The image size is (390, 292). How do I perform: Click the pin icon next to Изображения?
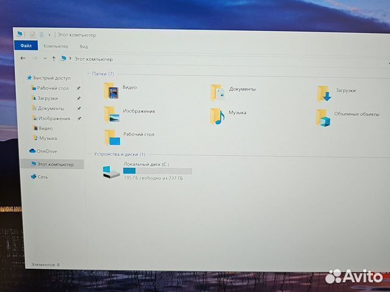point(79,119)
